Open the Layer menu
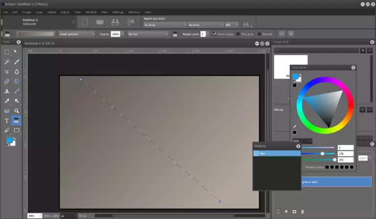 pyautogui.click(x=39, y=12)
